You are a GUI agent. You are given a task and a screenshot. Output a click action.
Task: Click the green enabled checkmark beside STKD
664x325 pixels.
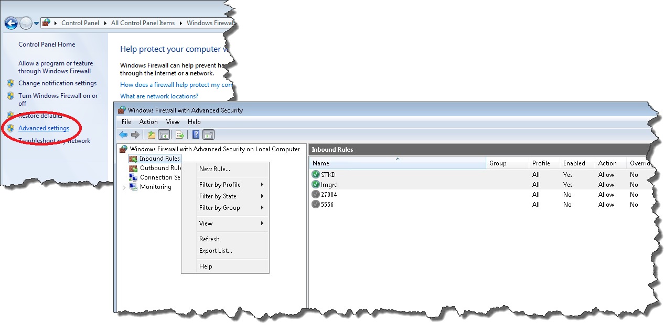pyautogui.click(x=315, y=174)
